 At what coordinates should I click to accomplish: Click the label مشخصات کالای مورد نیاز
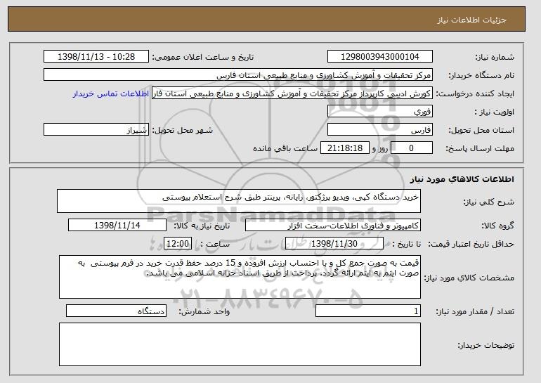click(x=469, y=278)
